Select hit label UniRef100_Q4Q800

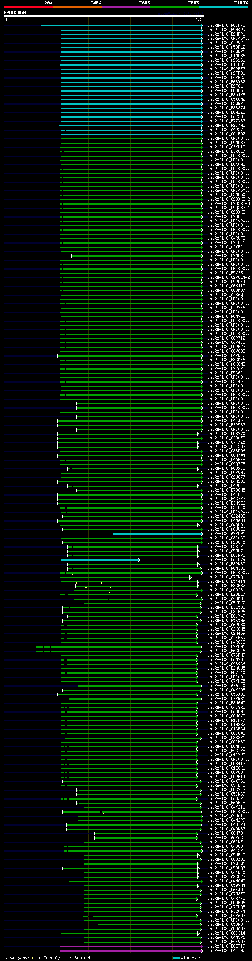click(226, 846)
